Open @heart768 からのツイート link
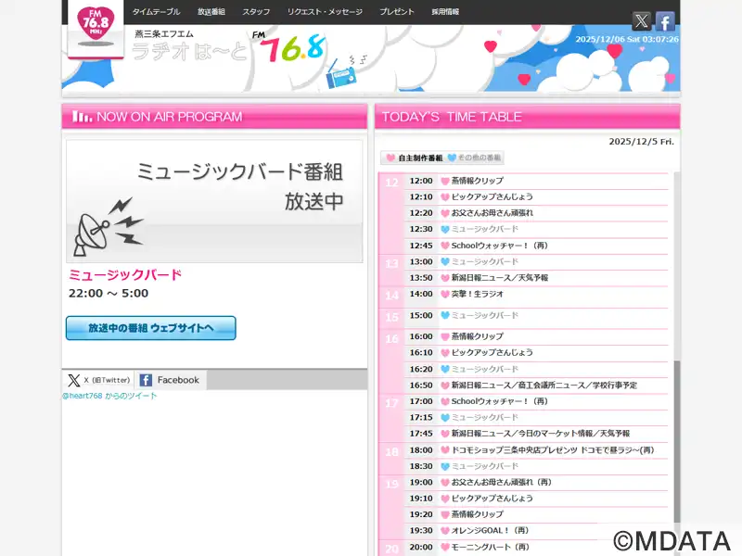742x556 pixels. click(109, 396)
